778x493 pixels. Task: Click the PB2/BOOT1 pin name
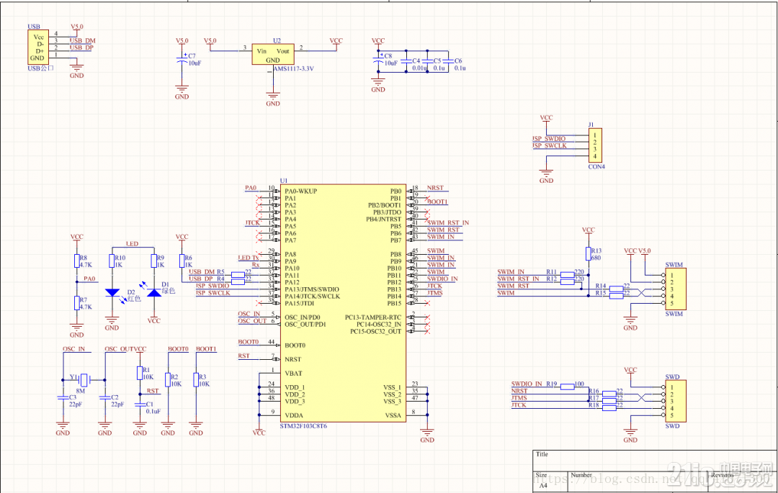point(385,205)
